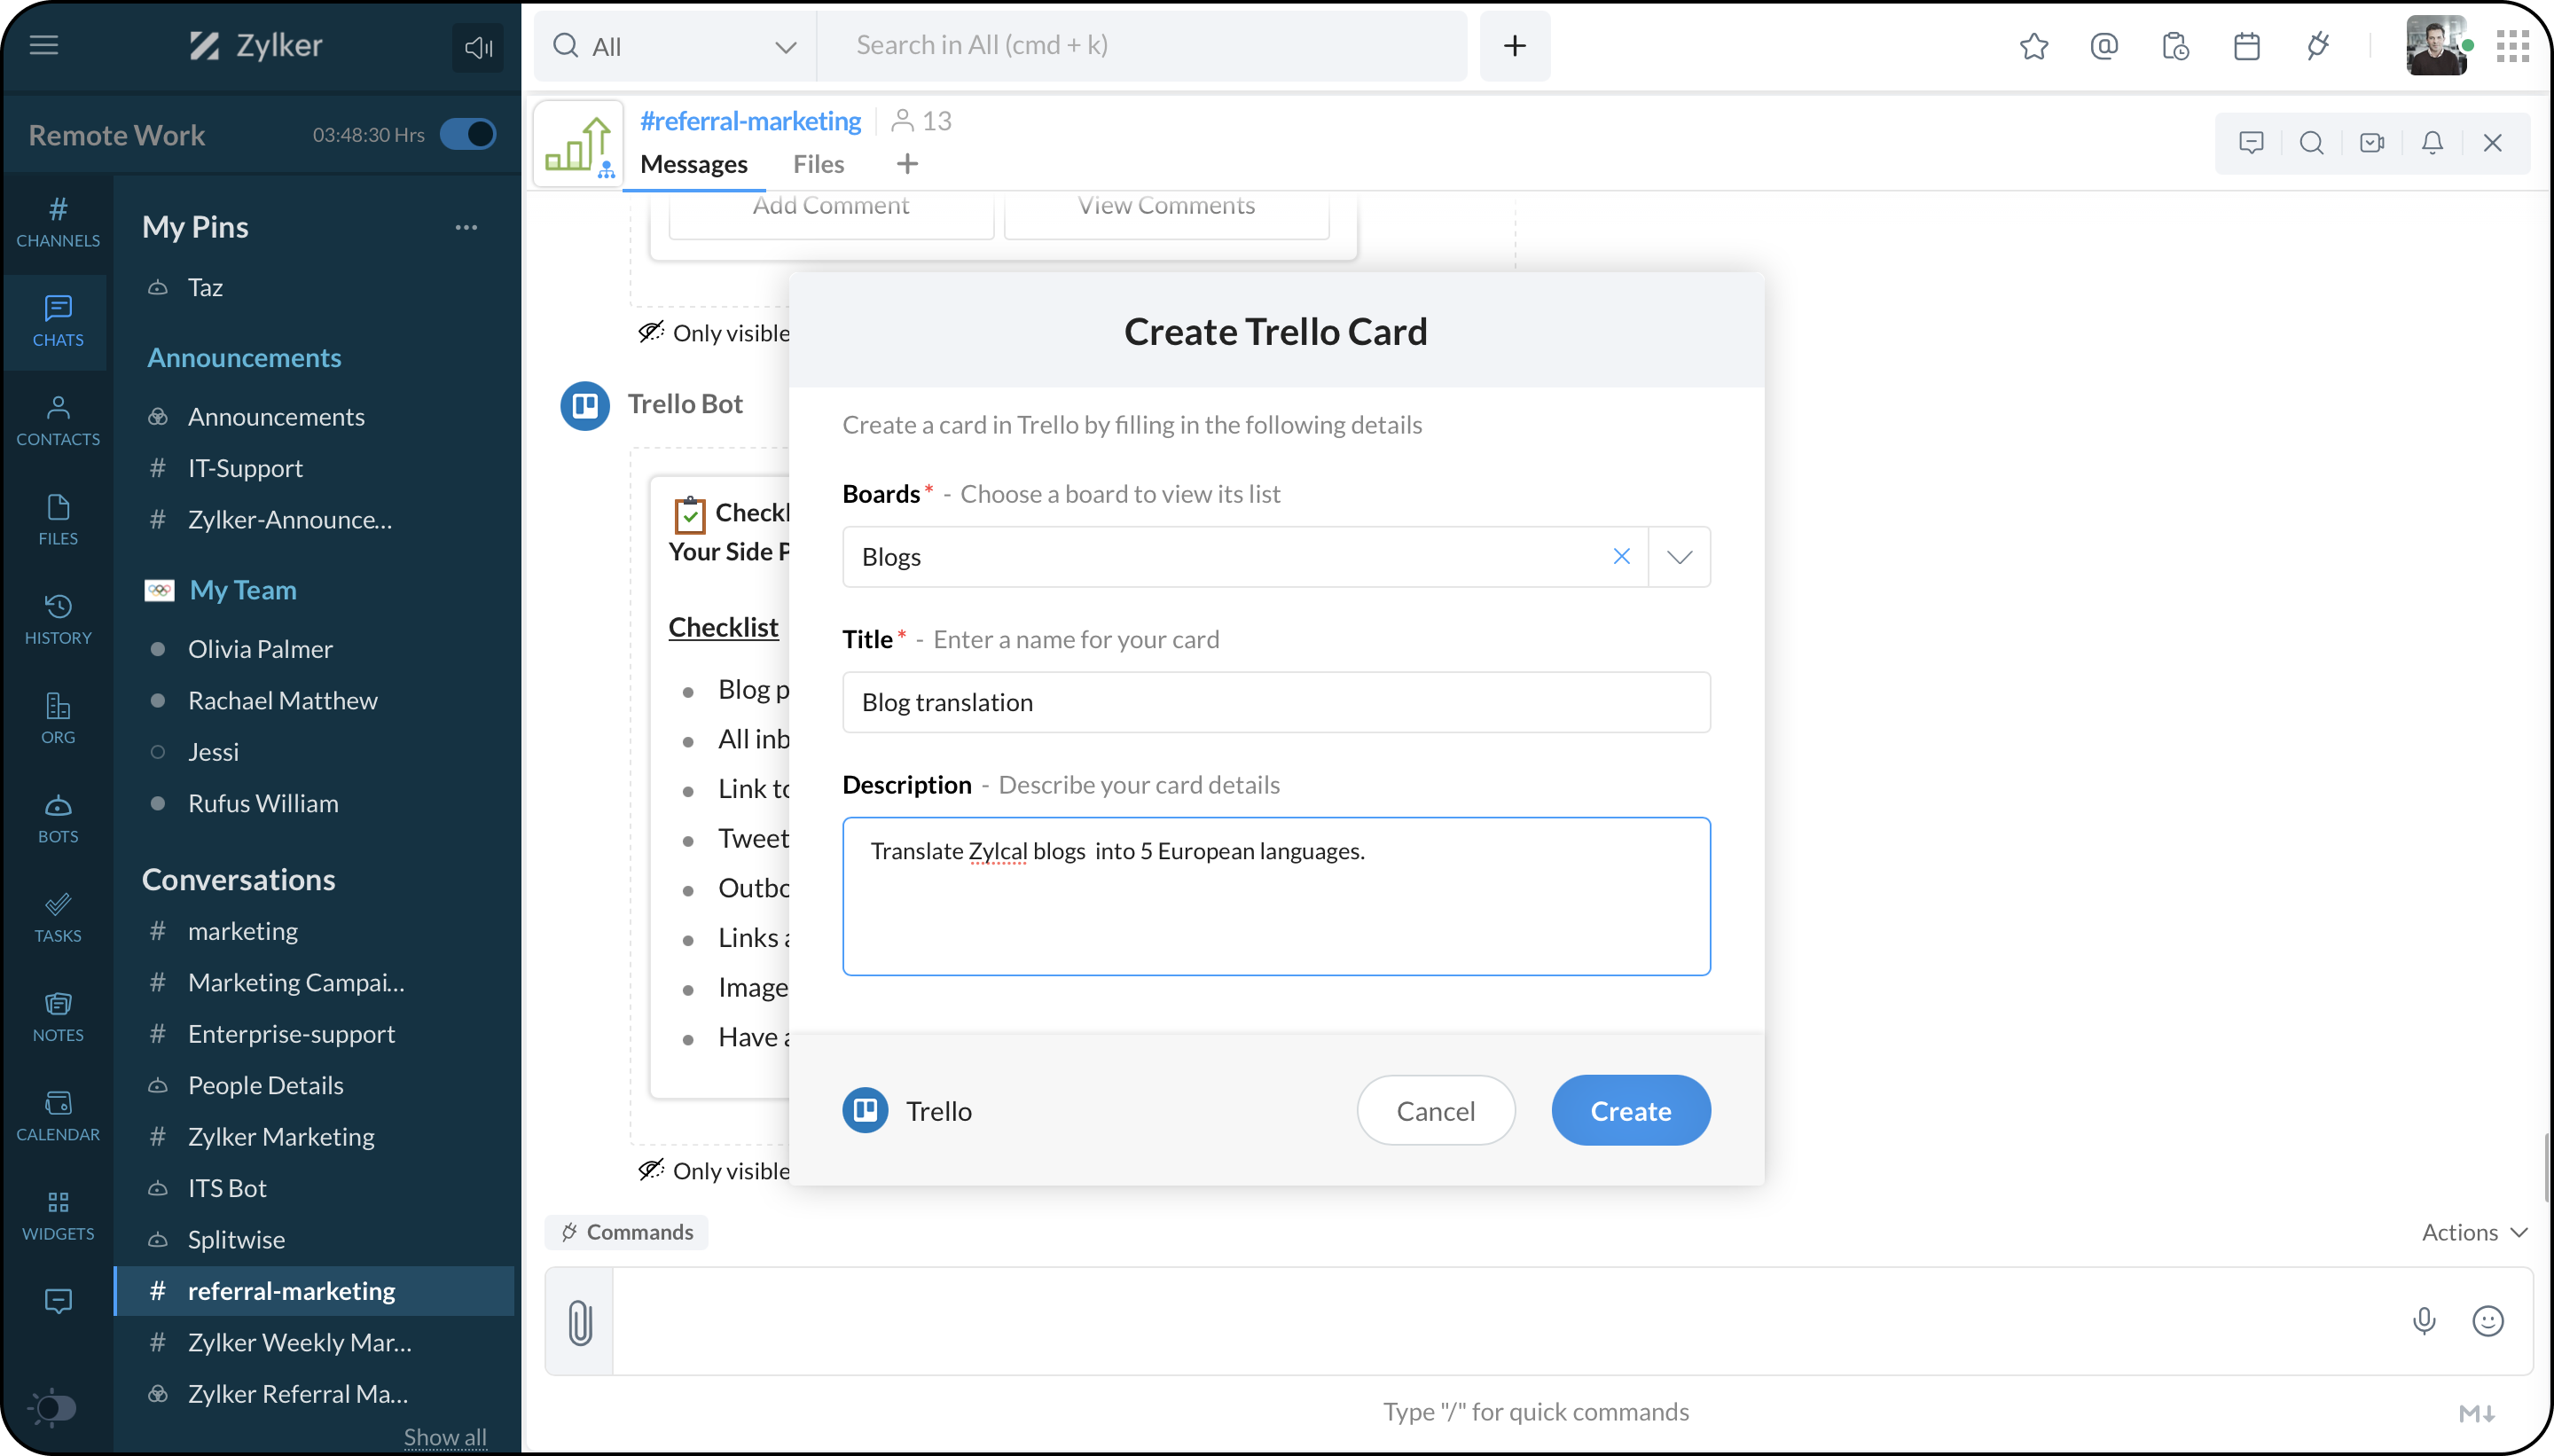Clear the selected Blogs board
Image resolution: width=2554 pixels, height=1456 pixels.
tap(1621, 556)
